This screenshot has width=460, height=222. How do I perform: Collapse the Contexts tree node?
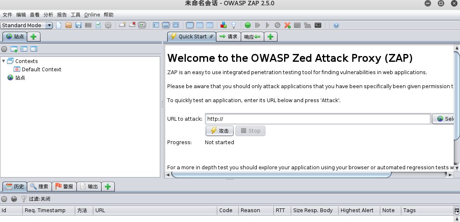click(4, 61)
